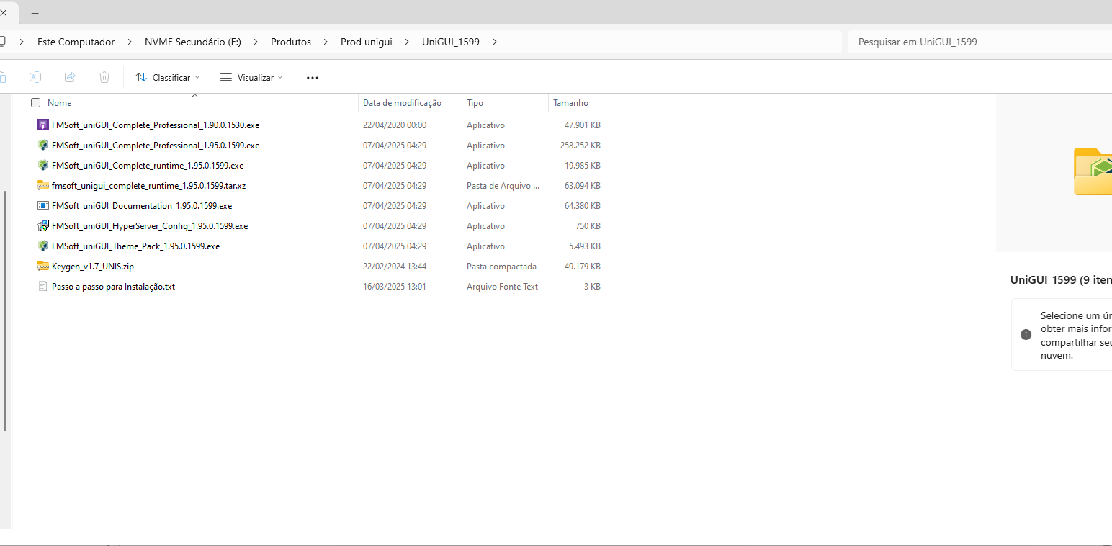The height and width of the screenshot is (546, 1112).
Task: Click the date 16/03/2025 13:01
Action: tap(395, 286)
